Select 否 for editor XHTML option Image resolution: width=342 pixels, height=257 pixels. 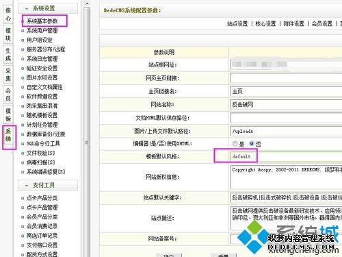pyautogui.click(x=252, y=144)
